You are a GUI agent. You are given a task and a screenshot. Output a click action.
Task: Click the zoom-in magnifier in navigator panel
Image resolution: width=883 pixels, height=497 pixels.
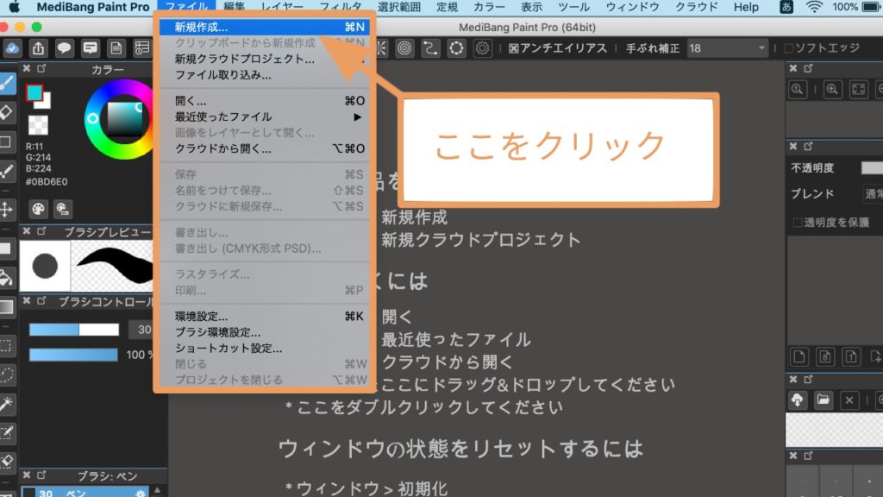point(831,90)
